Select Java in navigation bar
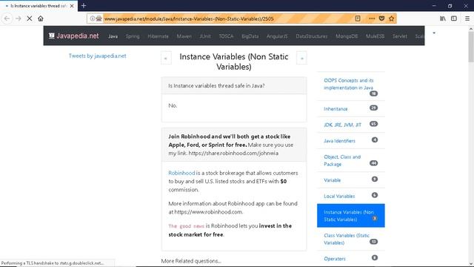Screen dimensions: 474x267 tap(113, 36)
